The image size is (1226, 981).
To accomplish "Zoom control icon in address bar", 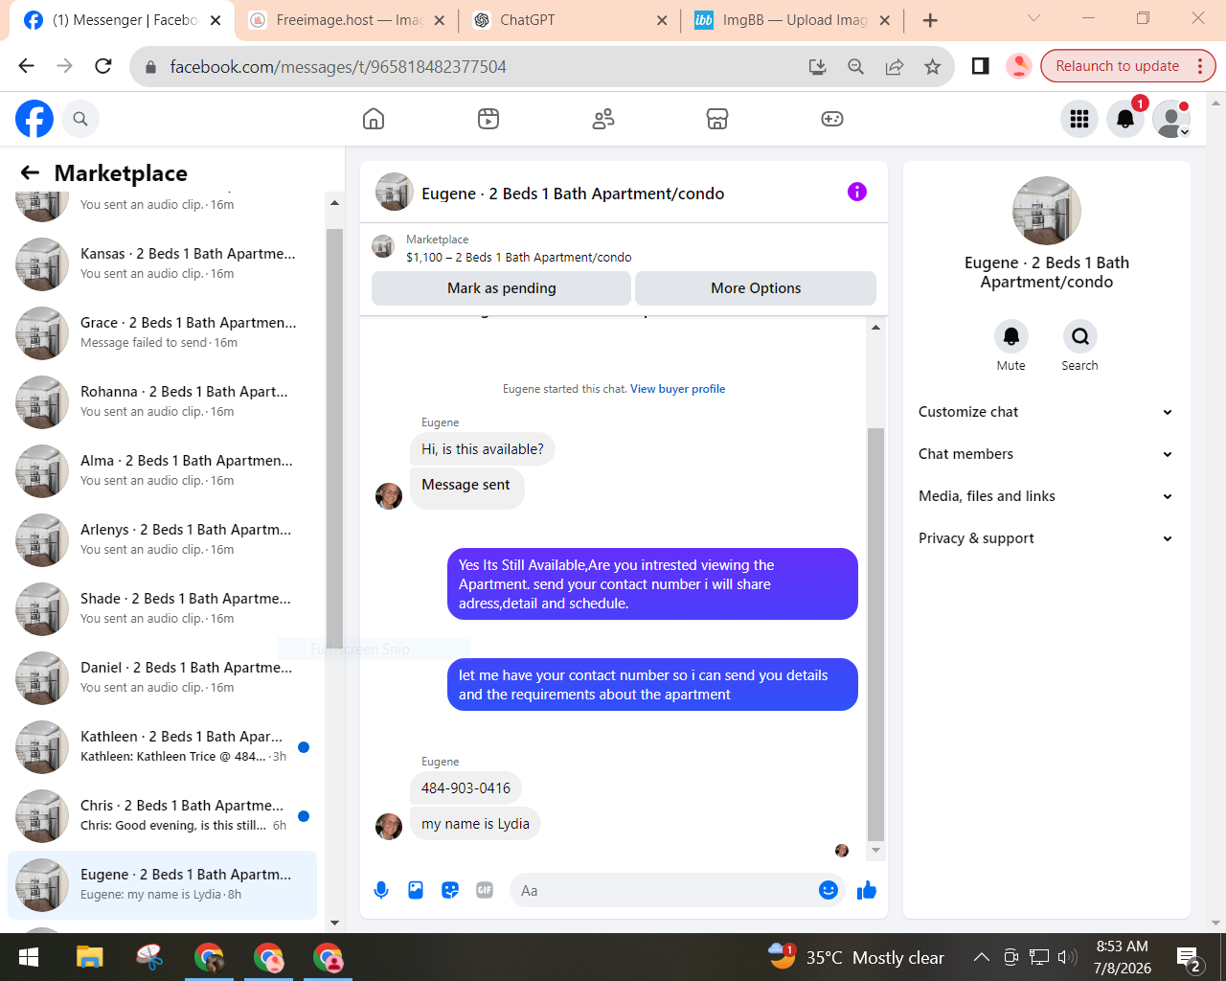I will pyautogui.click(x=855, y=66).
